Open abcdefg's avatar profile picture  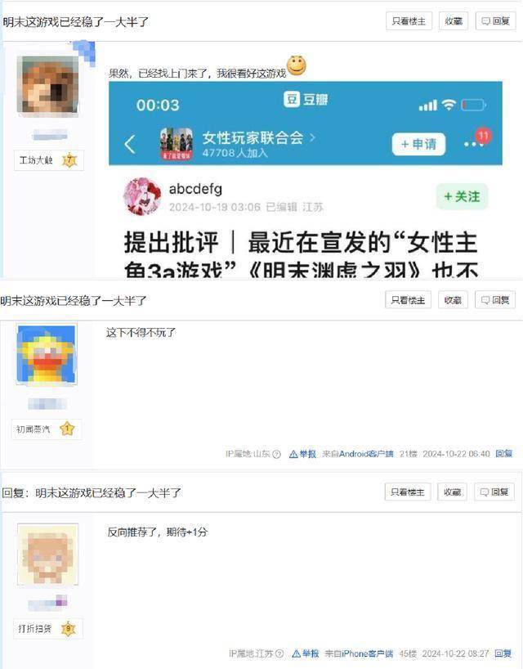pos(143,196)
